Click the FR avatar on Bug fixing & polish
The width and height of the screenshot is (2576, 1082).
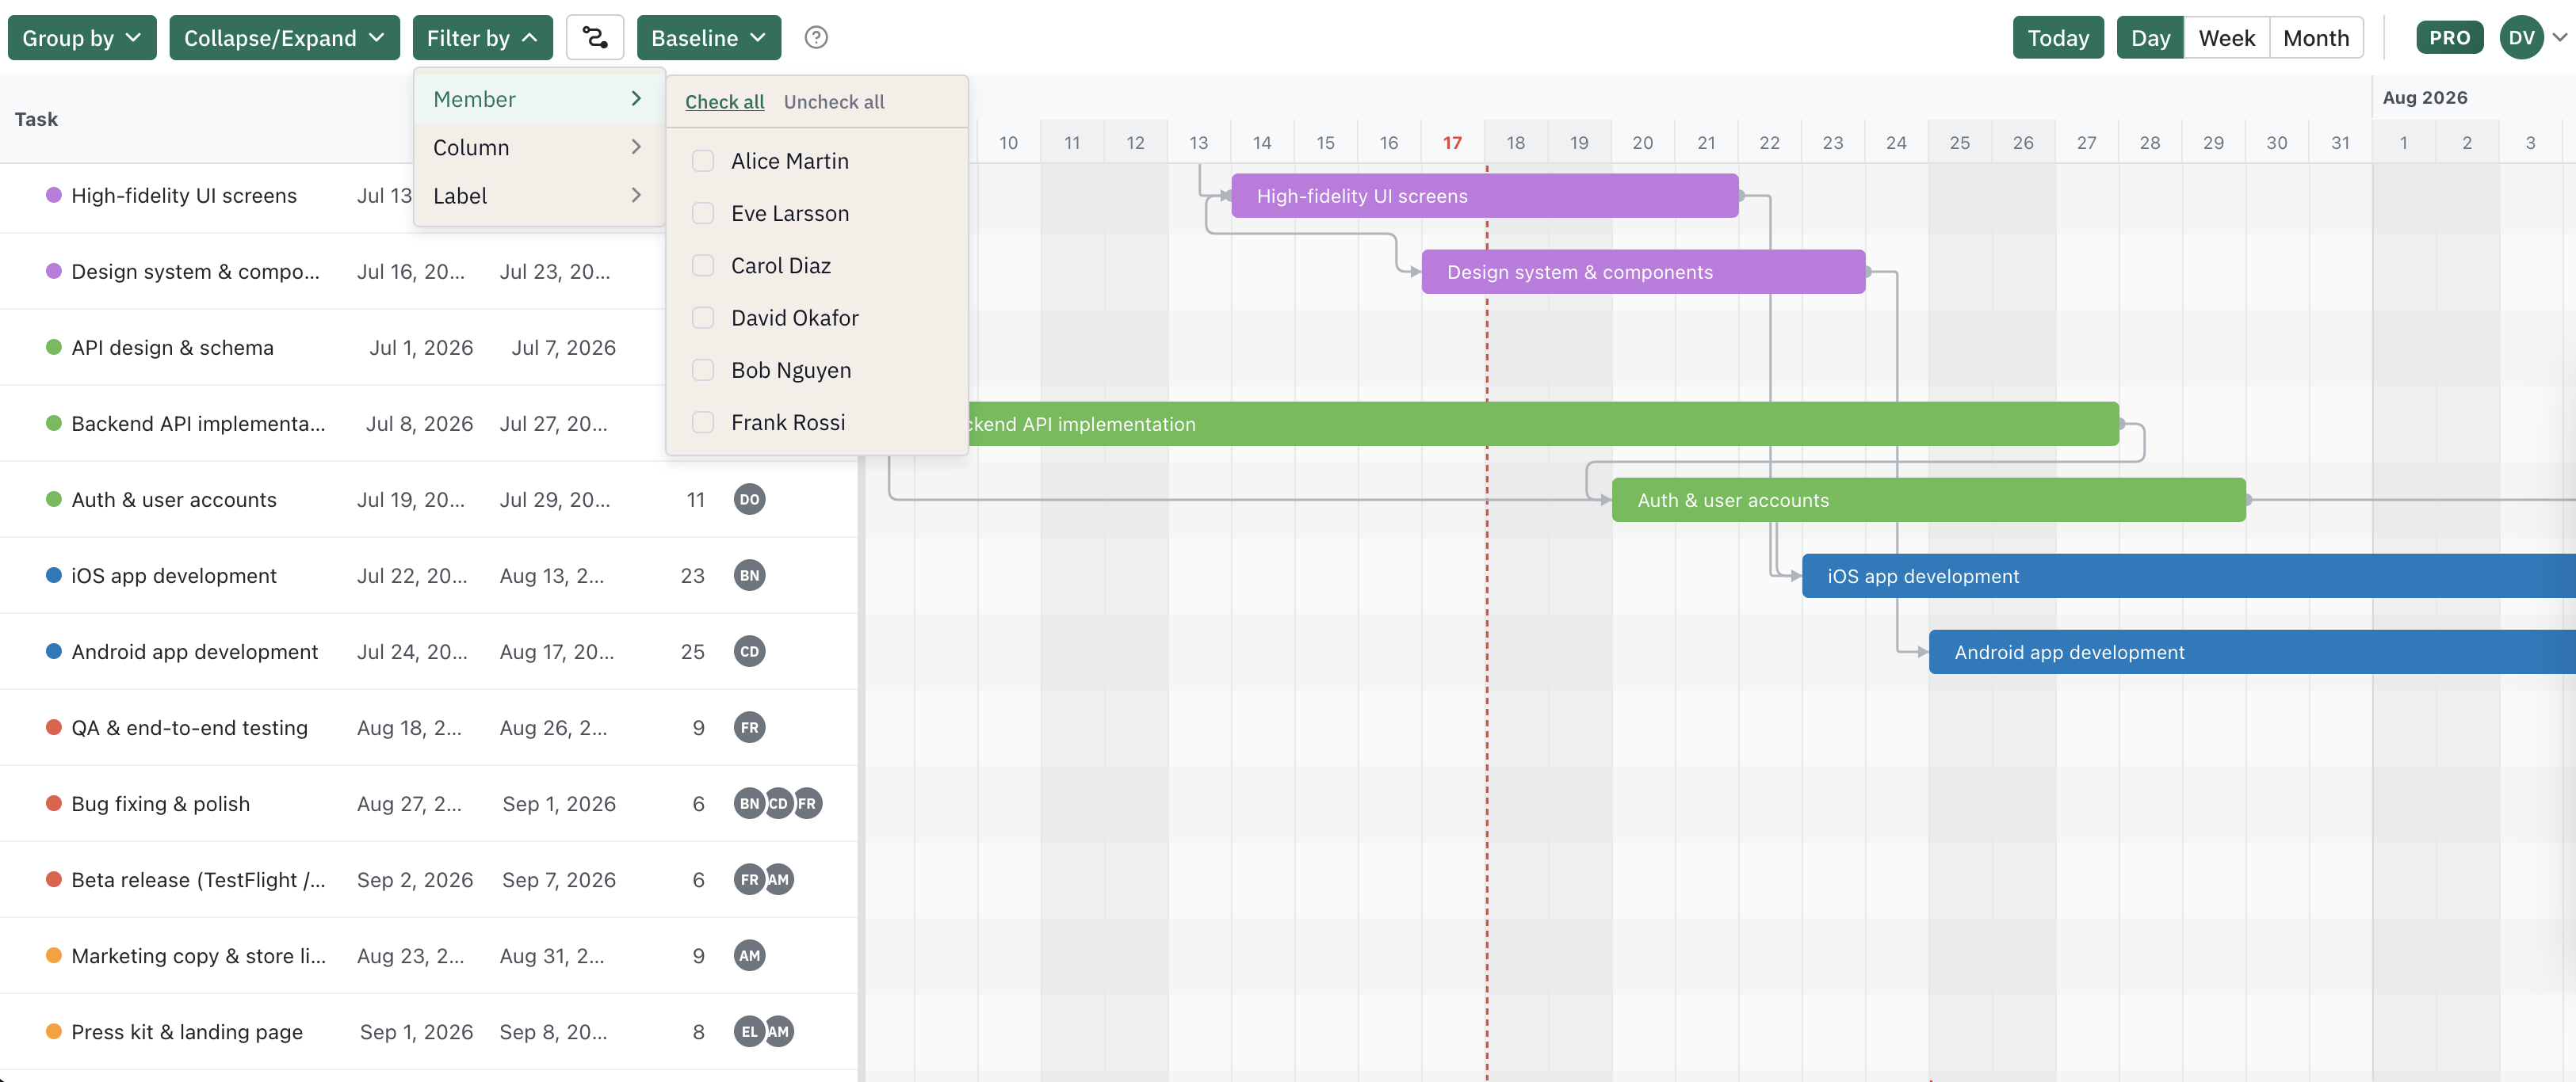tap(807, 803)
